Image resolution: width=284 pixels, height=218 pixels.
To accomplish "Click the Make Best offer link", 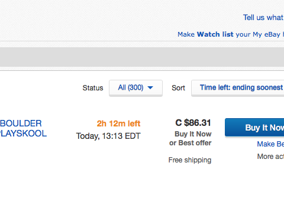I will click(x=270, y=144).
